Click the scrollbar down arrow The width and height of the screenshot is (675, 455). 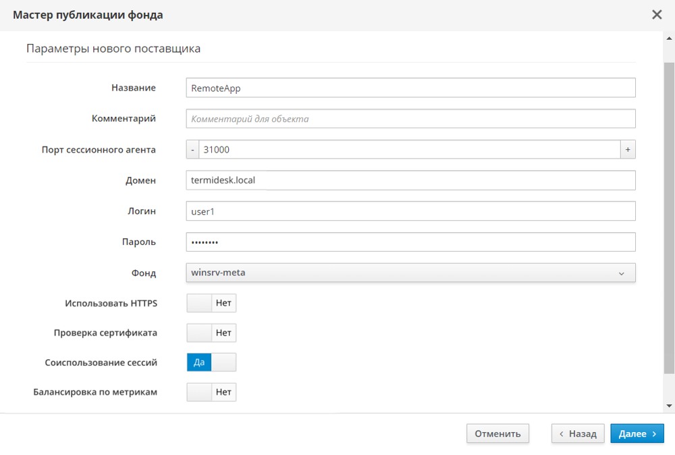coord(669,406)
